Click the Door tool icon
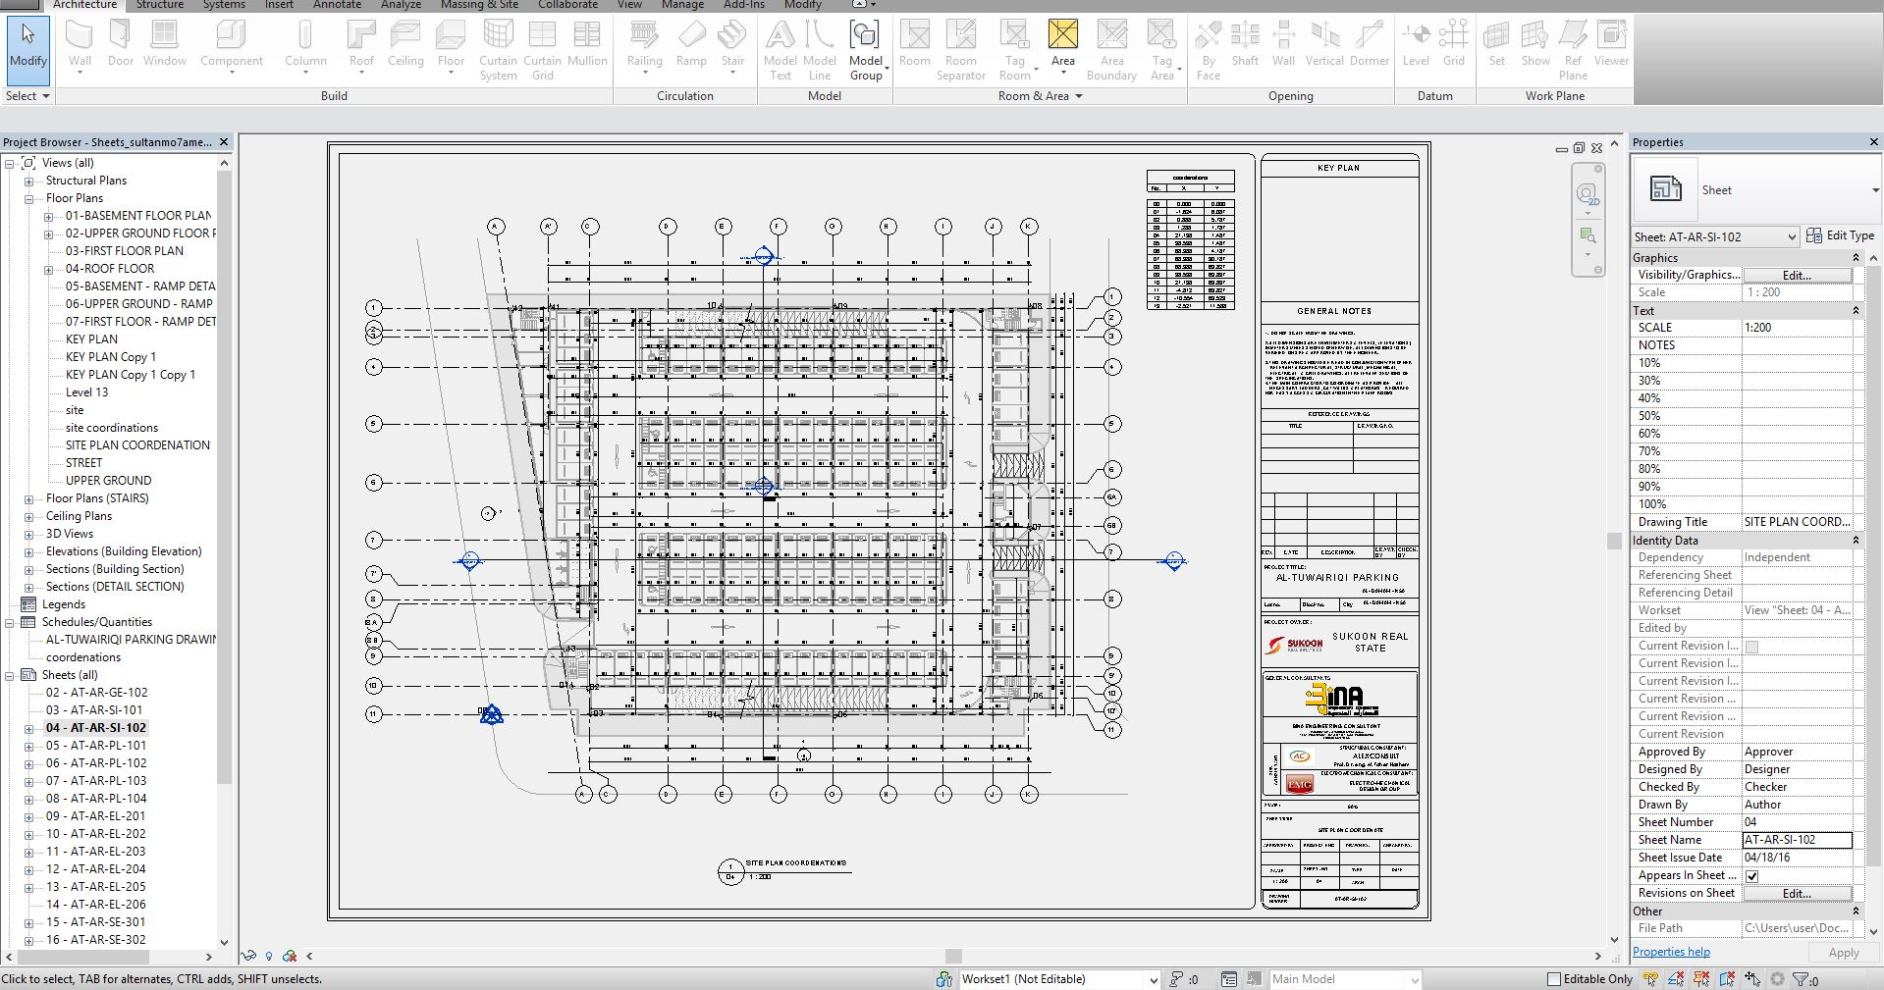 click(x=120, y=45)
